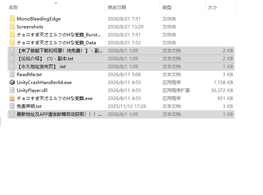Image resolution: width=263 pixels, height=195 pixels.
Task: Click the MonoBleedingEdge folder icon
Action: (12, 19)
